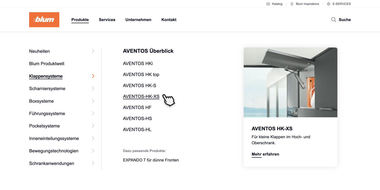The height and width of the screenshot is (190, 380).
Task: Click the Blum Inspirations lightbulb icon
Action: click(292, 4)
